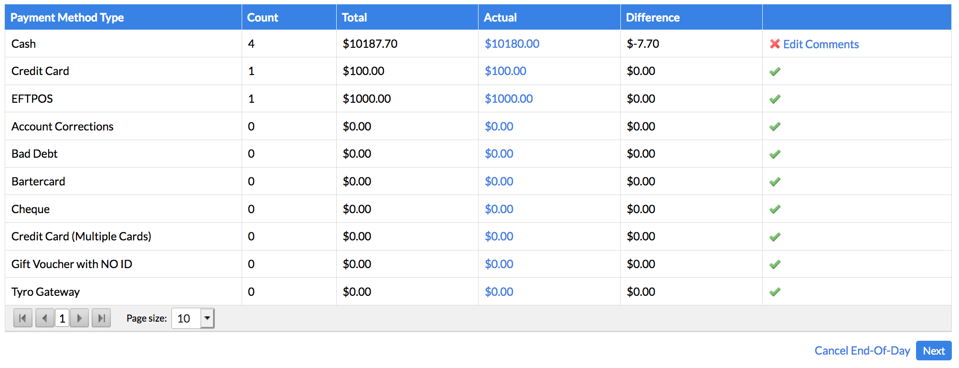Edit Gift Voucher with NO ID actual amount
Image resolution: width=959 pixels, height=368 pixels.
click(x=499, y=264)
